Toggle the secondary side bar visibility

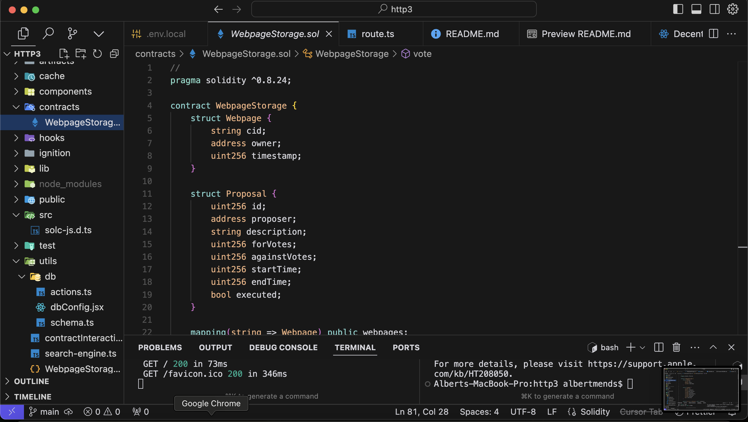pos(715,9)
